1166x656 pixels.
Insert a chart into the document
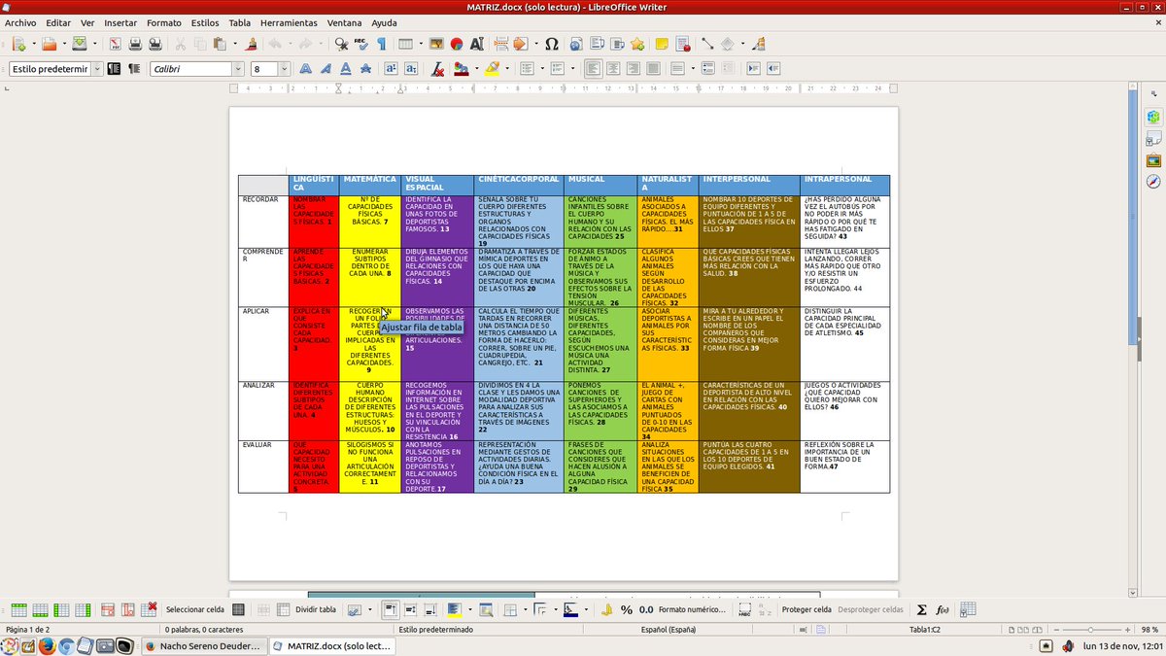tap(456, 44)
